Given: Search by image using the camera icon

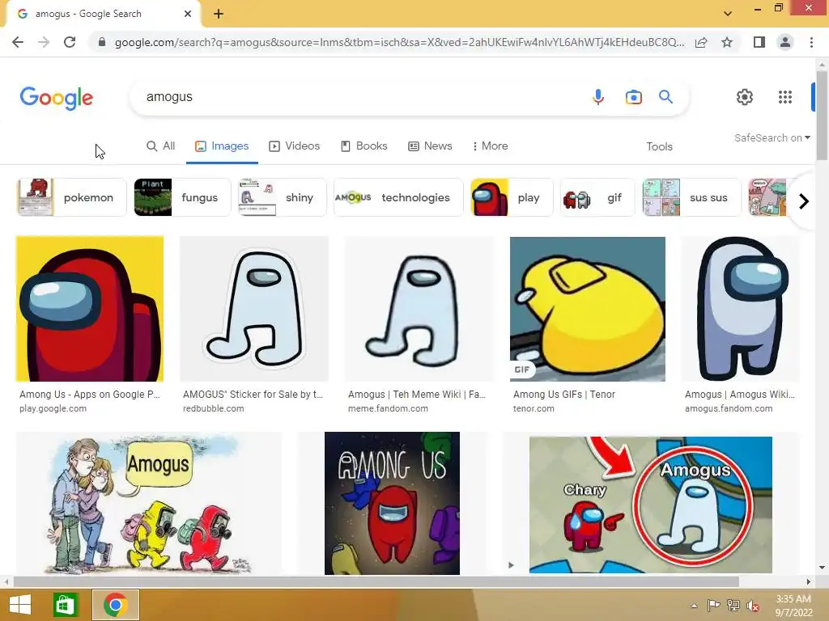Looking at the screenshot, I should (633, 97).
